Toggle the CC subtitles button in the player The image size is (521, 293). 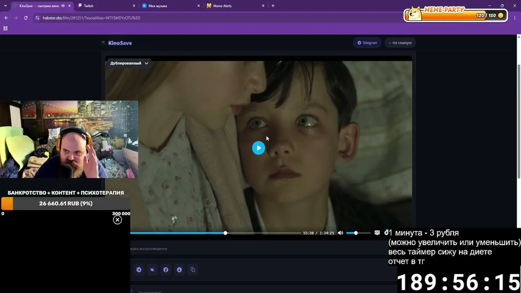377,233
